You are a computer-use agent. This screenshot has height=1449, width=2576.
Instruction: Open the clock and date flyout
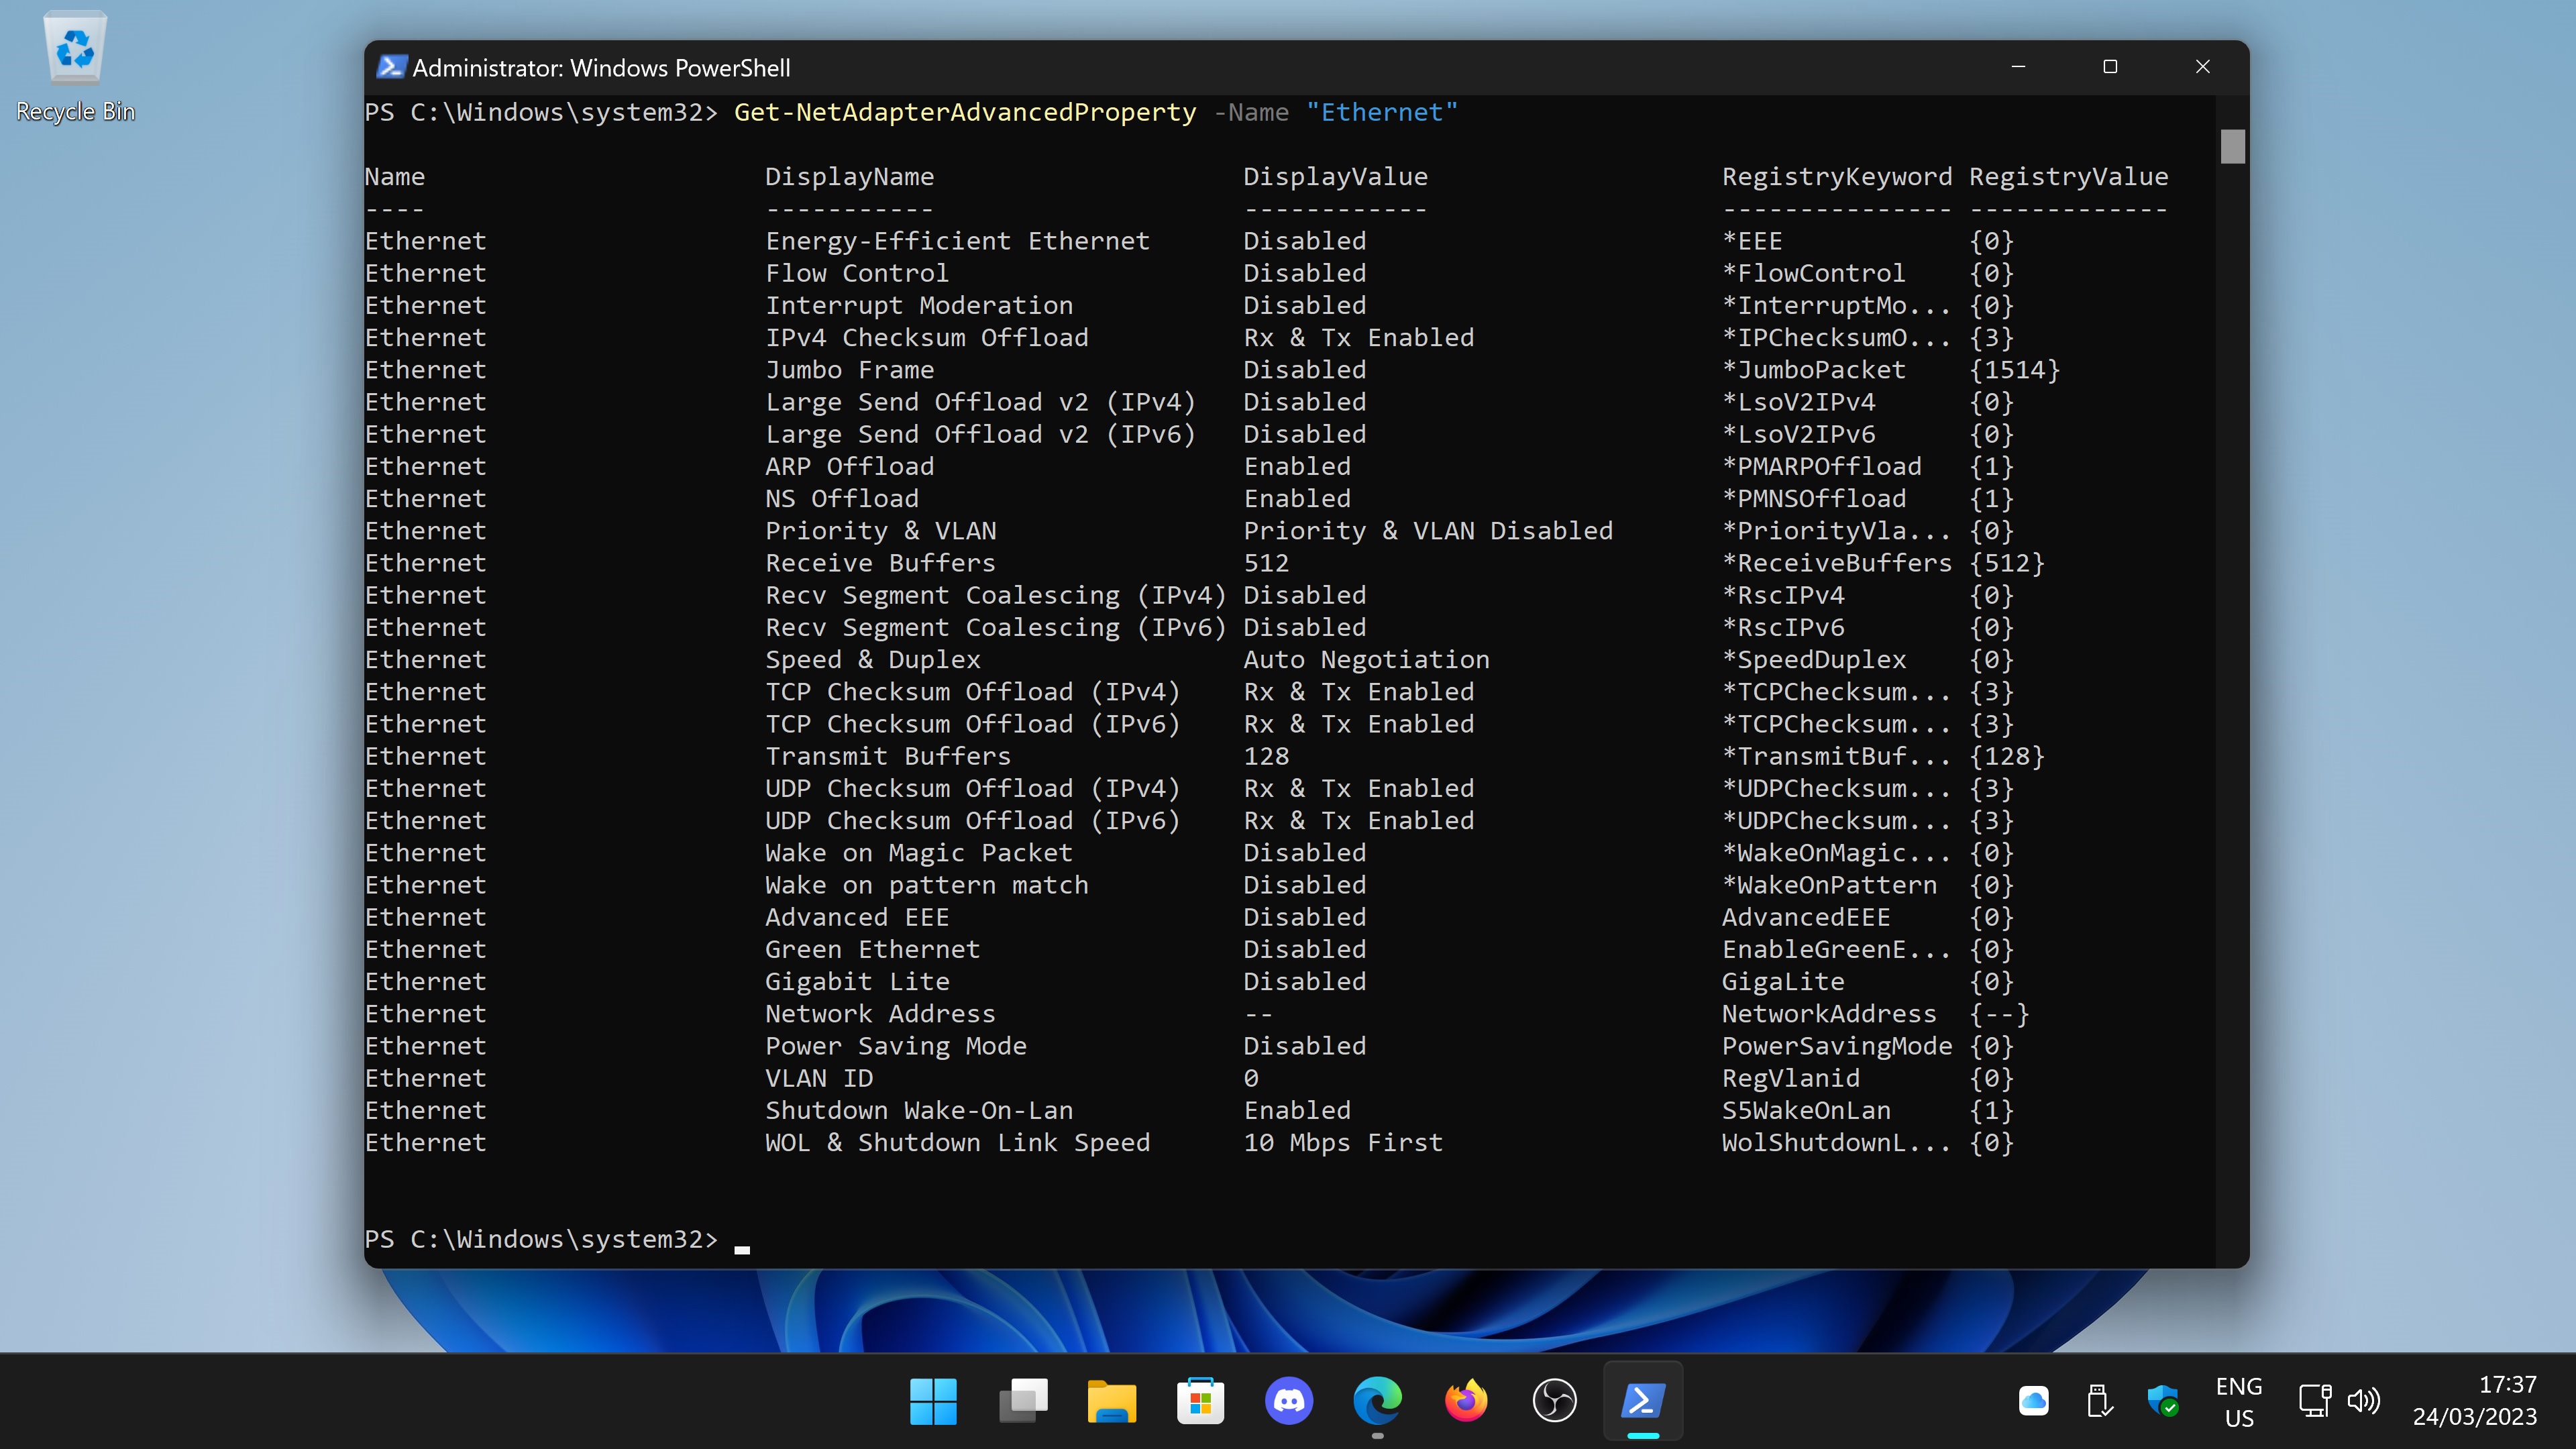2474,1401
